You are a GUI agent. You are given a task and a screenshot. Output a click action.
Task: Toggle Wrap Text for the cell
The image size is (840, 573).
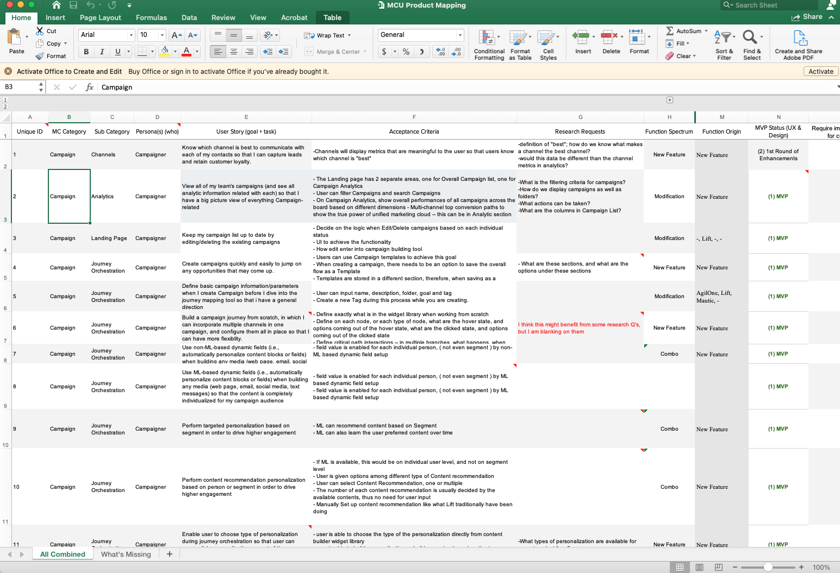(x=327, y=35)
